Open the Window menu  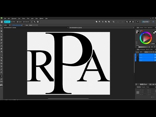coord(42,19)
